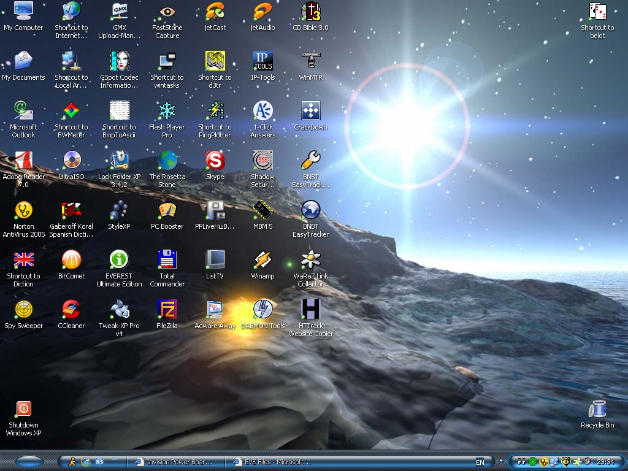Open the My Computer desktop icon
This screenshot has height=471, width=628.
[24, 11]
